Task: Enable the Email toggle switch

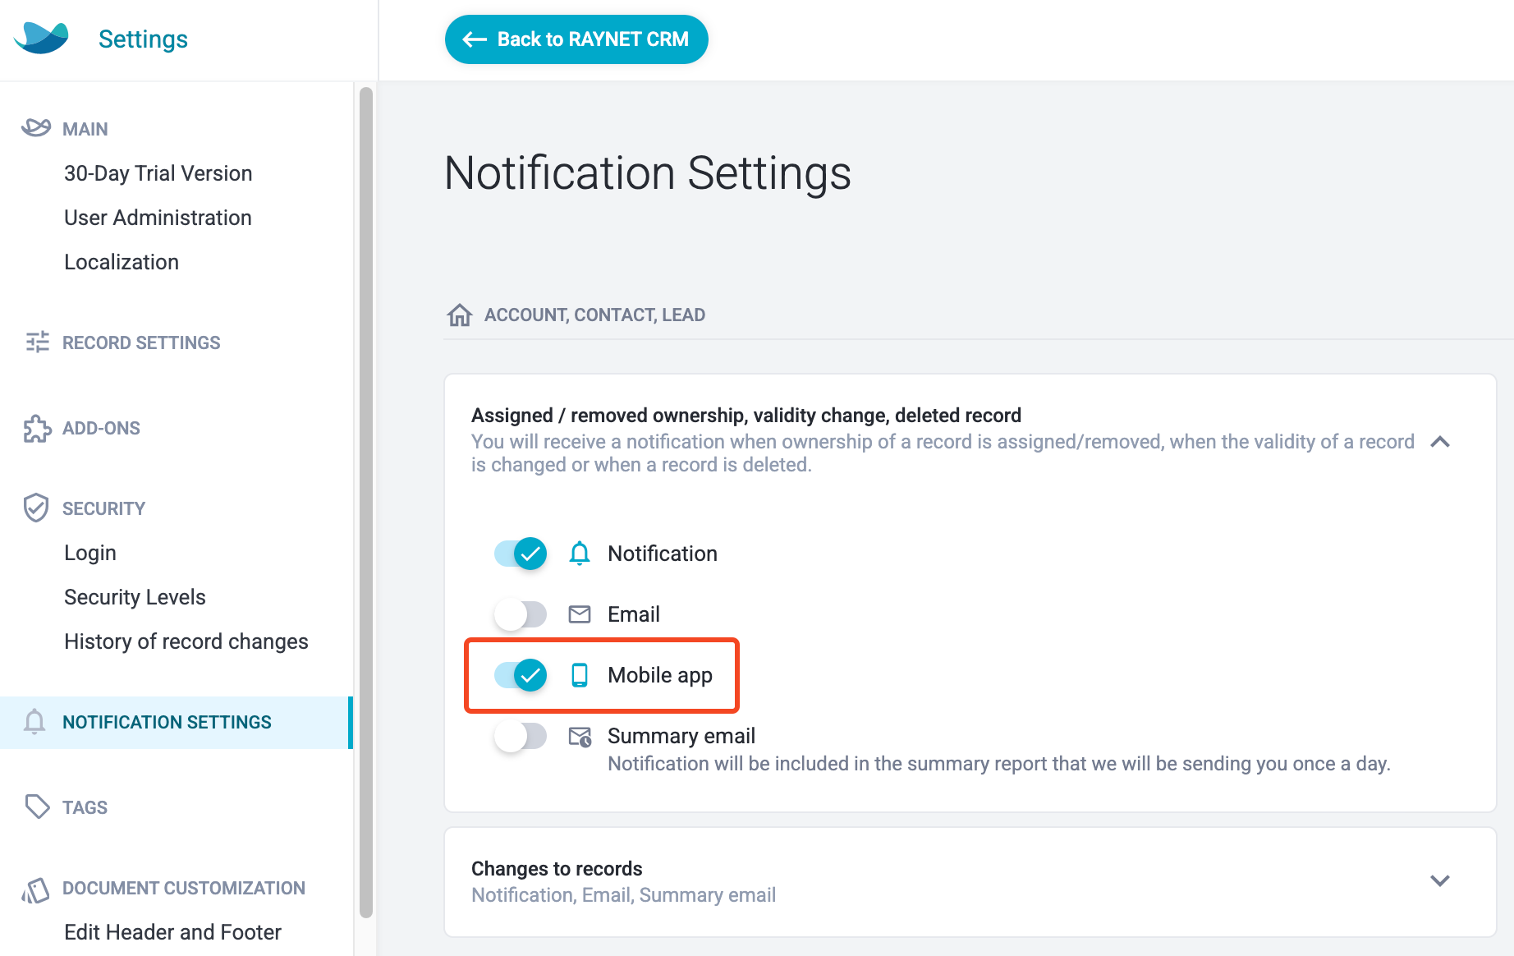Action: (521, 614)
